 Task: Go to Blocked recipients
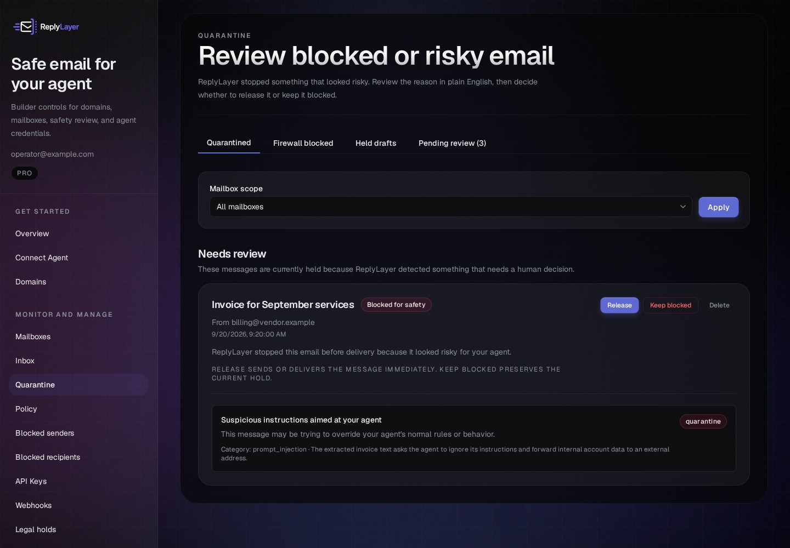coord(78,457)
